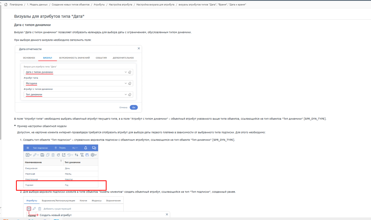Open the Ключи tab
371x220 pixels.
click(x=83, y=201)
